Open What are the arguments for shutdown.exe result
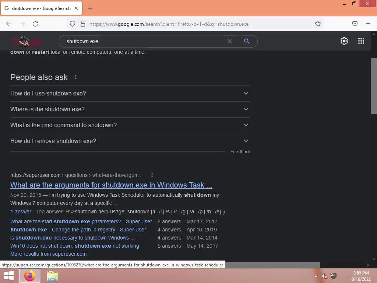Image resolution: width=377 pixels, height=283 pixels. point(111,185)
